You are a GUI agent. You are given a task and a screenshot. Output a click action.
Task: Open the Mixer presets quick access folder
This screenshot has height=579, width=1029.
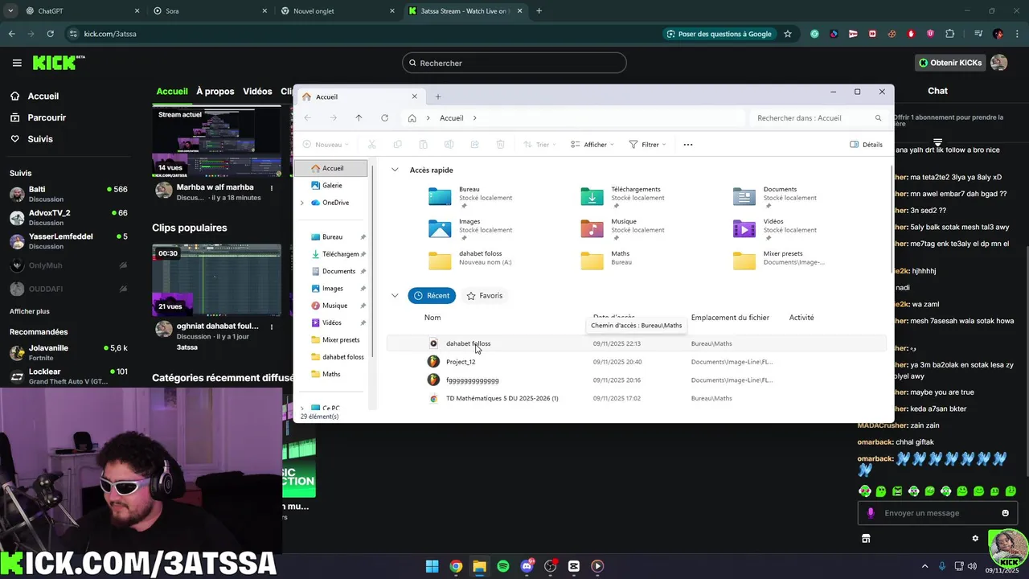click(780, 260)
